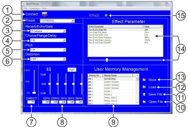Click the Open File folder icon
The height and width of the screenshot is (127, 188).
pos(144,102)
